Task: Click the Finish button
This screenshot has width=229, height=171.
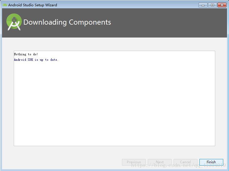Action: coord(211,162)
